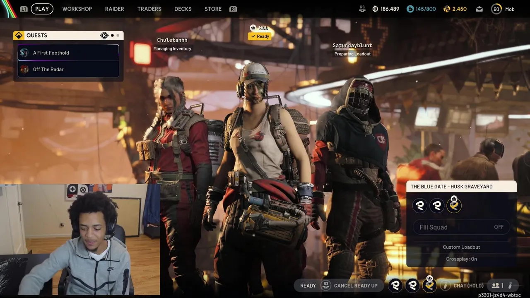The width and height of the screenshot is (530, 298).
Task: Click the A First Foothold quest icon
Action: pos(24,53)
